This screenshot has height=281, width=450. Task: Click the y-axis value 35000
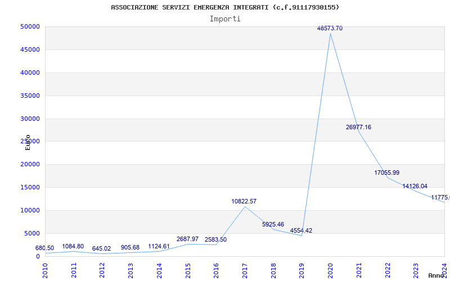pyautogui.click(x=30, y=96)
